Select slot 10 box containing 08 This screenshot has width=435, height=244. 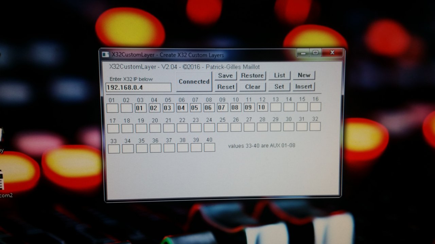click(x=236, y=107)
